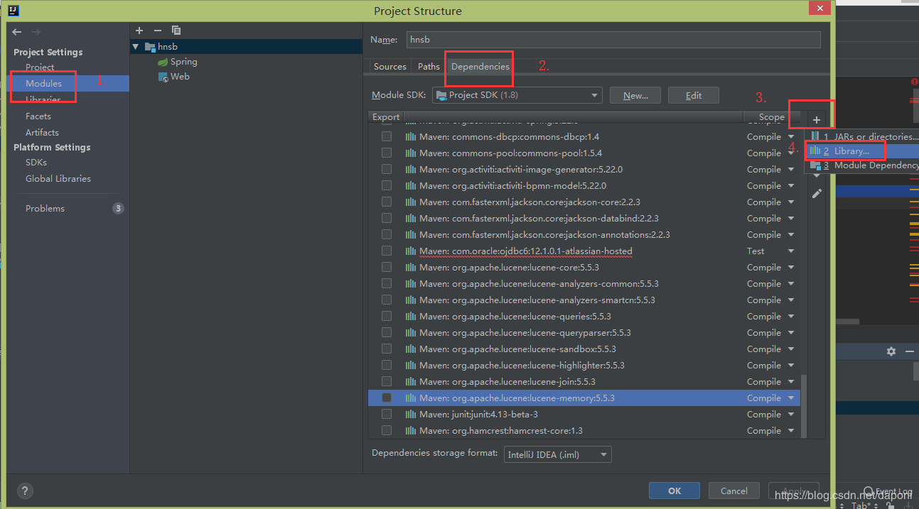Open scope dropdown for commons-dbcp
Image resolution: width=919 pixels, height=509 pixels.
(x=791, y=137)
